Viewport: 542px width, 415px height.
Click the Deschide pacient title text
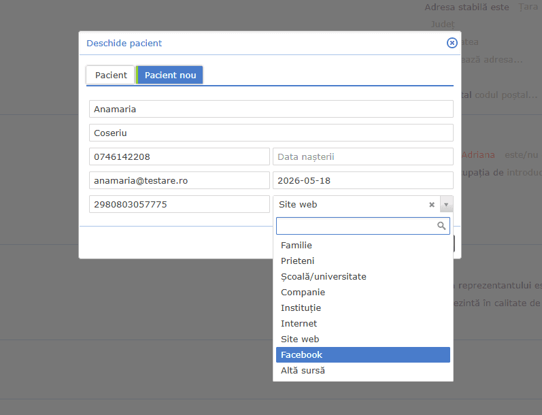coord(124,44)
